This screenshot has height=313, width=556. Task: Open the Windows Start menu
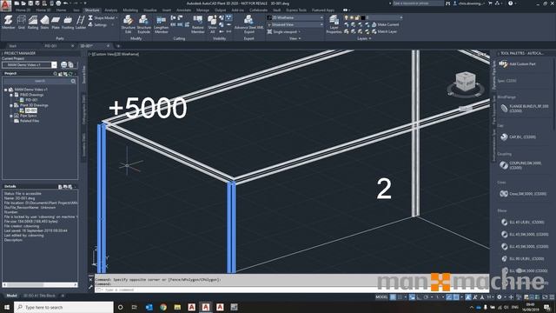coord(6,307)
